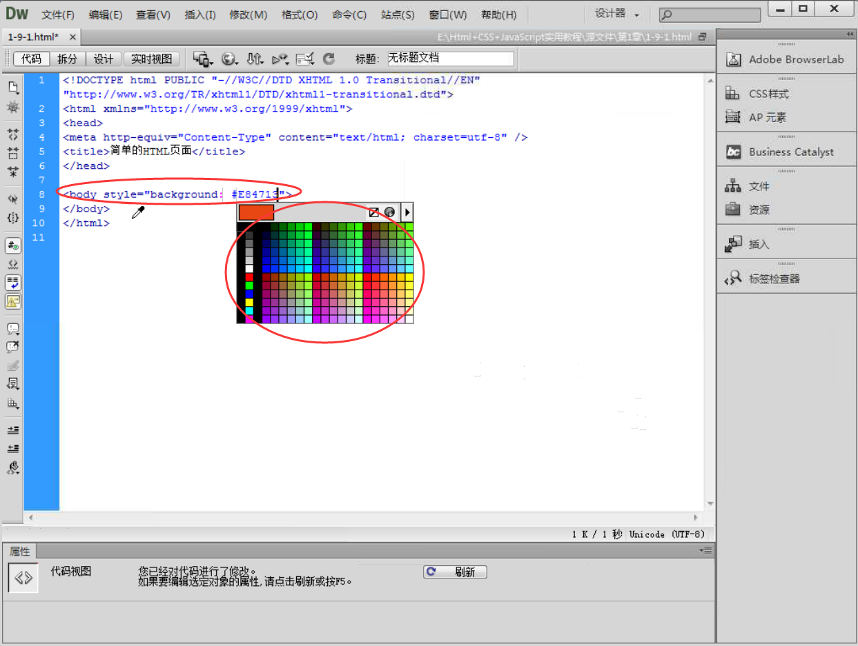This screenshot has width=858, height=646.
Task: Open the 文件(F) menu
Action: pyautogui.click(x=58, y=14)
